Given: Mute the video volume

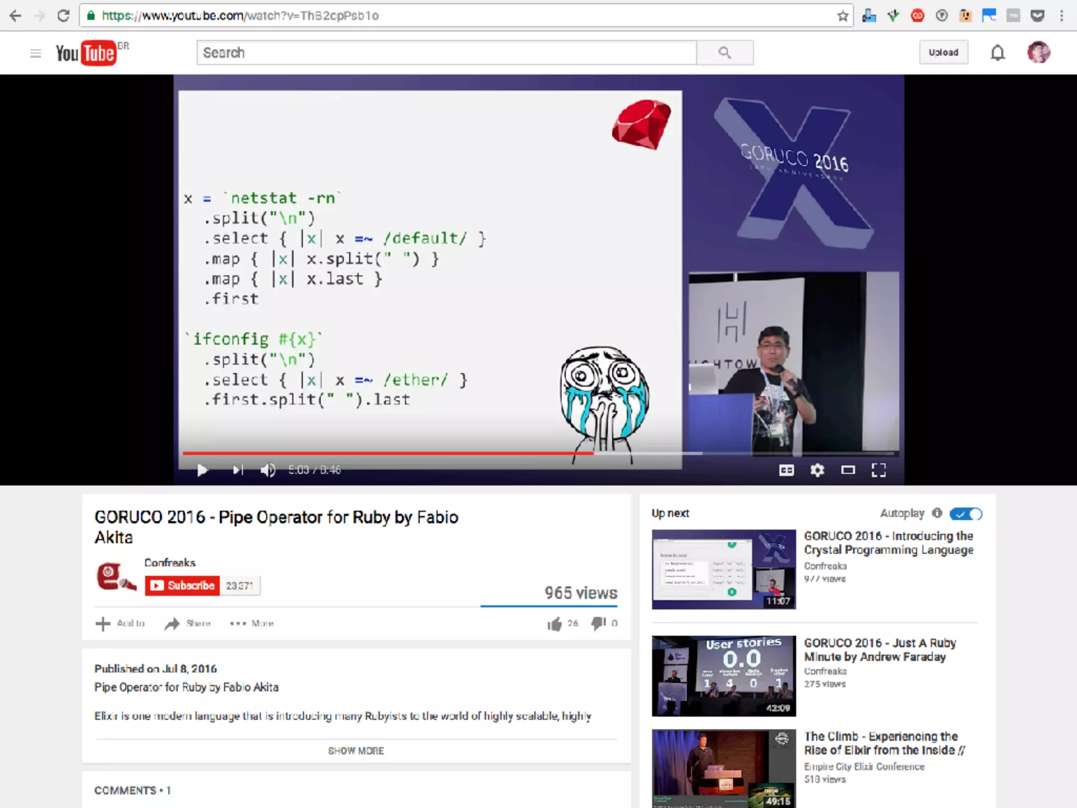Looking at the screenshot, I should tap(268, 470).
